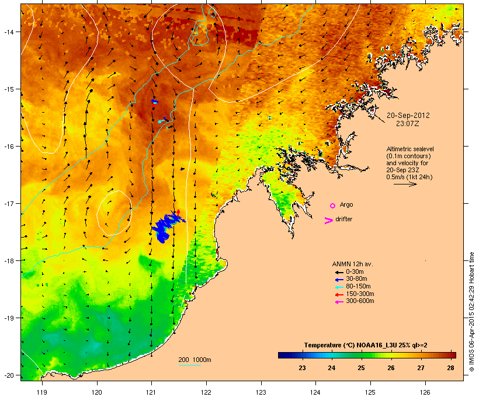Screen dimensions: 479x397
Task: Click the 0-30m depth label
Action: [355, 272]
